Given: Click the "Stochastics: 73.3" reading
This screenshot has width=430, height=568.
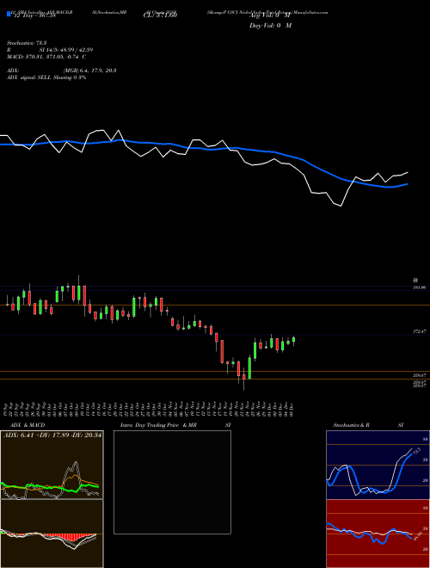Looking at the screenshot, I should [x=25, y=43].
